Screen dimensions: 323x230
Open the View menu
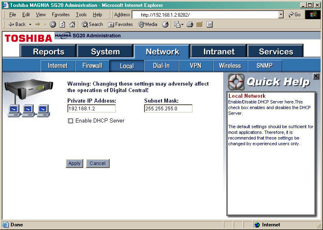[41, 15]
